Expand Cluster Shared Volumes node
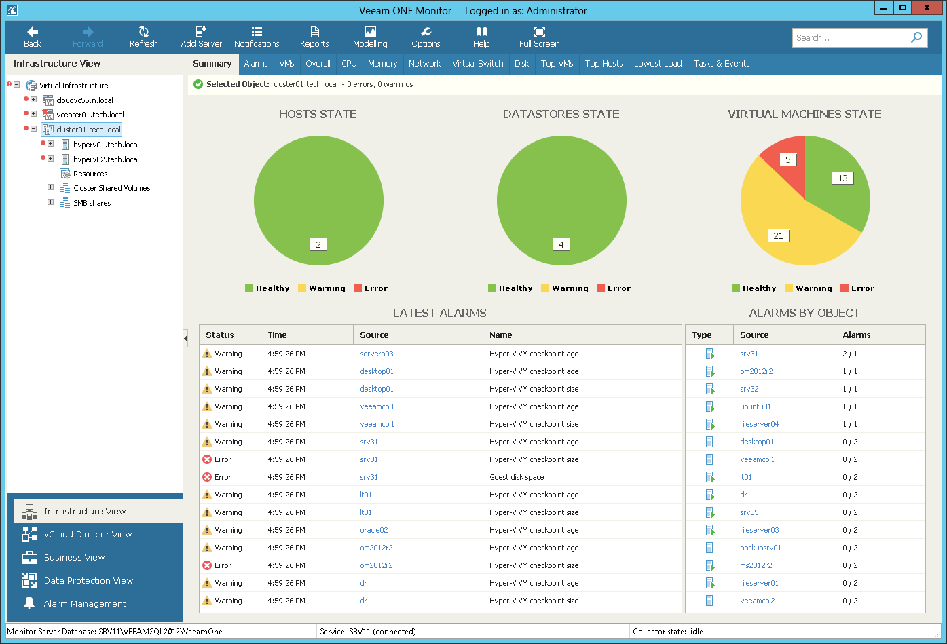947x644 pixels. [x=50, y=187]
